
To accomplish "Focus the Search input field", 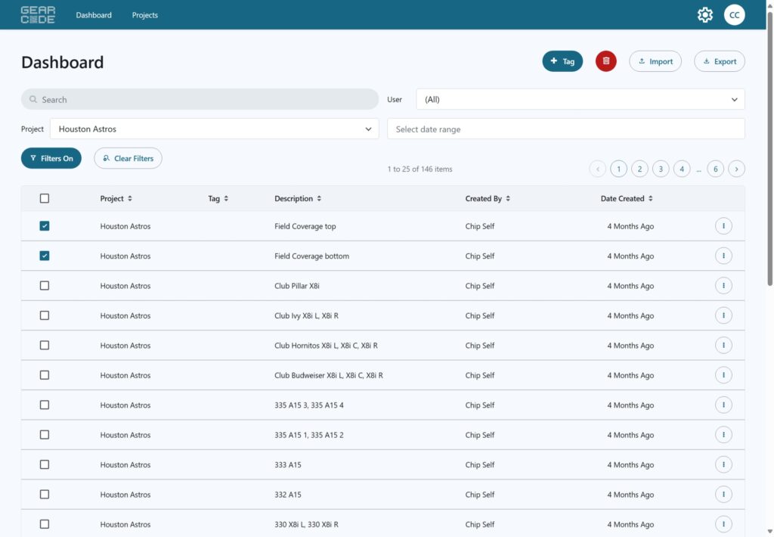I will pos(200,99).
